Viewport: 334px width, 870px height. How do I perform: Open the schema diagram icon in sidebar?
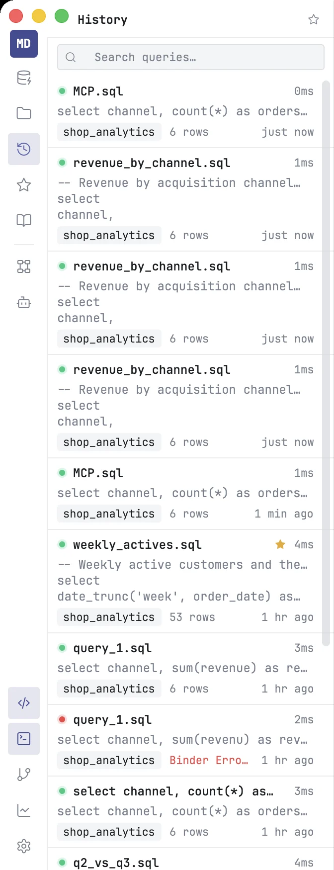(x=24, y=266)
